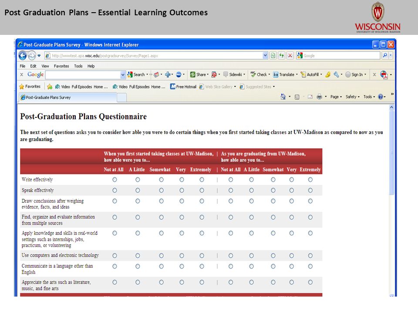Click the blue Help question mark icon
Viewport: 418px width, 314px height.
381,97
